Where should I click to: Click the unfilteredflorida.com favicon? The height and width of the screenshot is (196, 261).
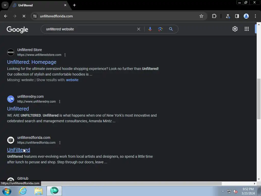tap(11, 140)
